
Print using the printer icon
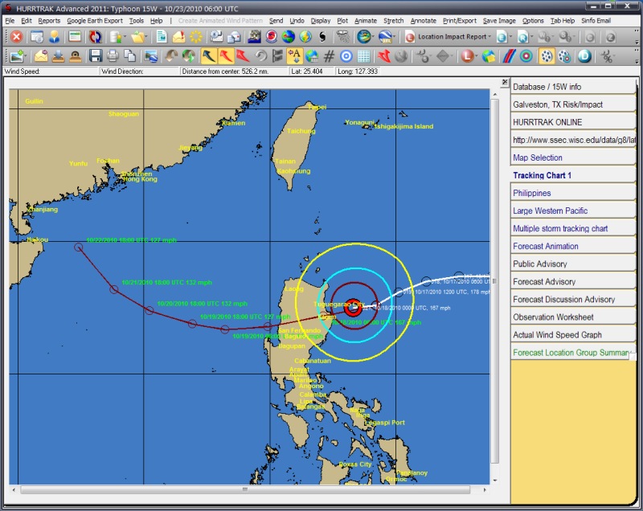pos(113,56)
